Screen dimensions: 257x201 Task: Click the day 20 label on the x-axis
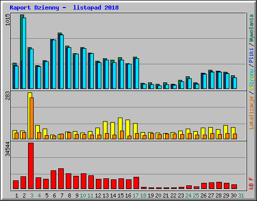[x=158, y=195]
